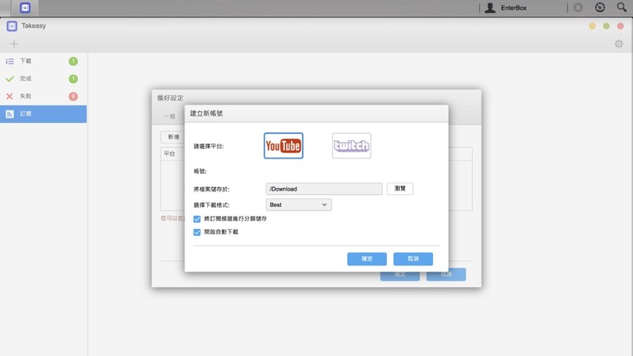This screenshot has height=356, width=633.
Task: Open the EnterBox user menu
Action: click(x=506, y=8)
